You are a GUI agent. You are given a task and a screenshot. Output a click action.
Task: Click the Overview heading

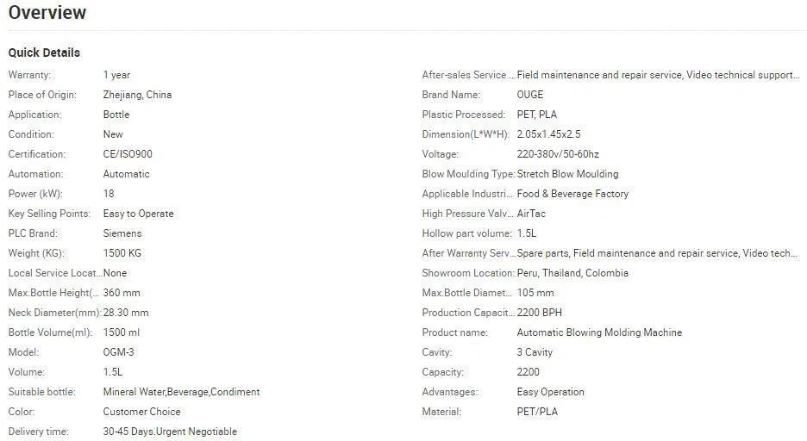tap(47, 13)
